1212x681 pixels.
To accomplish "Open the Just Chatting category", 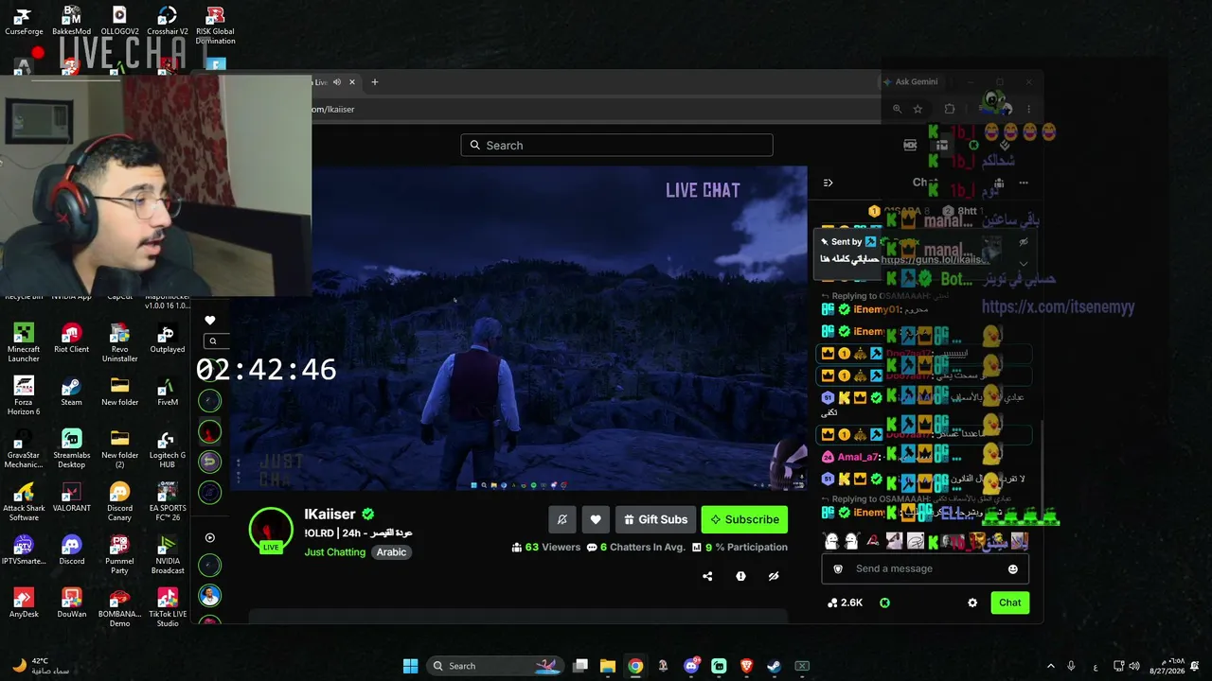I will 334,552.
